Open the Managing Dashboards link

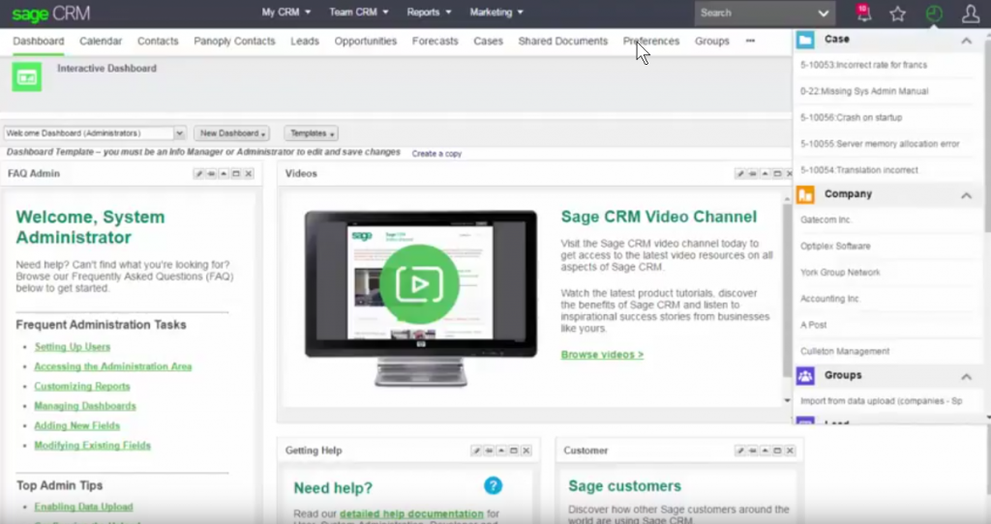(x=85, y=406)
